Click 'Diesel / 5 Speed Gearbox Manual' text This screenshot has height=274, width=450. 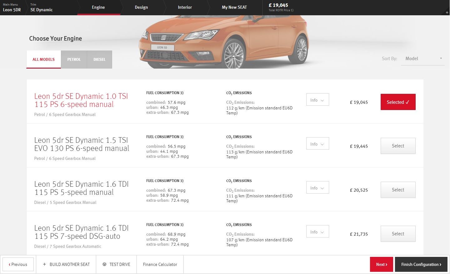click(65, 202)
